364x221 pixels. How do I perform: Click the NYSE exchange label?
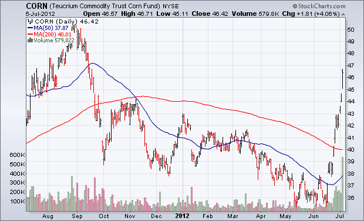(171, 6)
